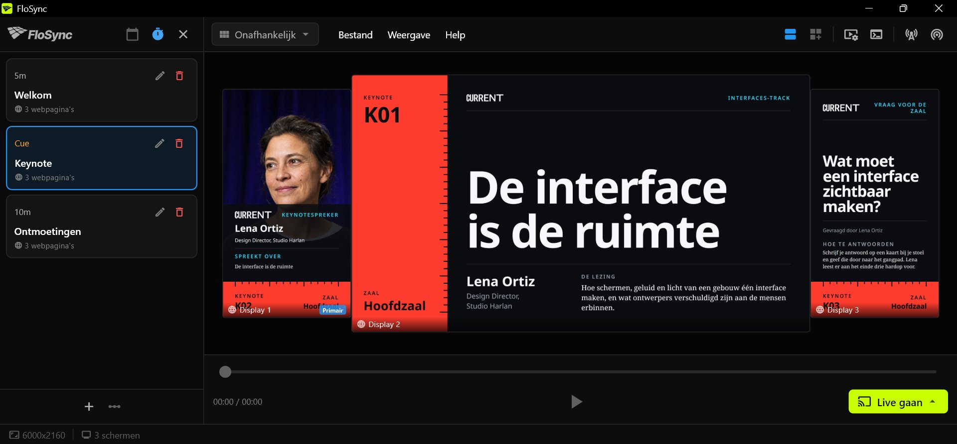The height and width of the screenshot is (444, 957).
Task: Click the 00:00 / 00:00 time readout
Action: pos(238,402)
